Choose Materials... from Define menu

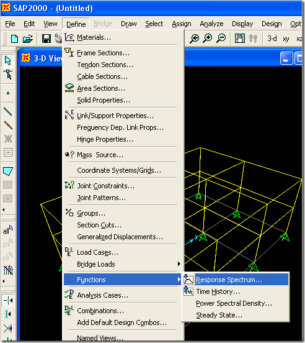(123, 37)
